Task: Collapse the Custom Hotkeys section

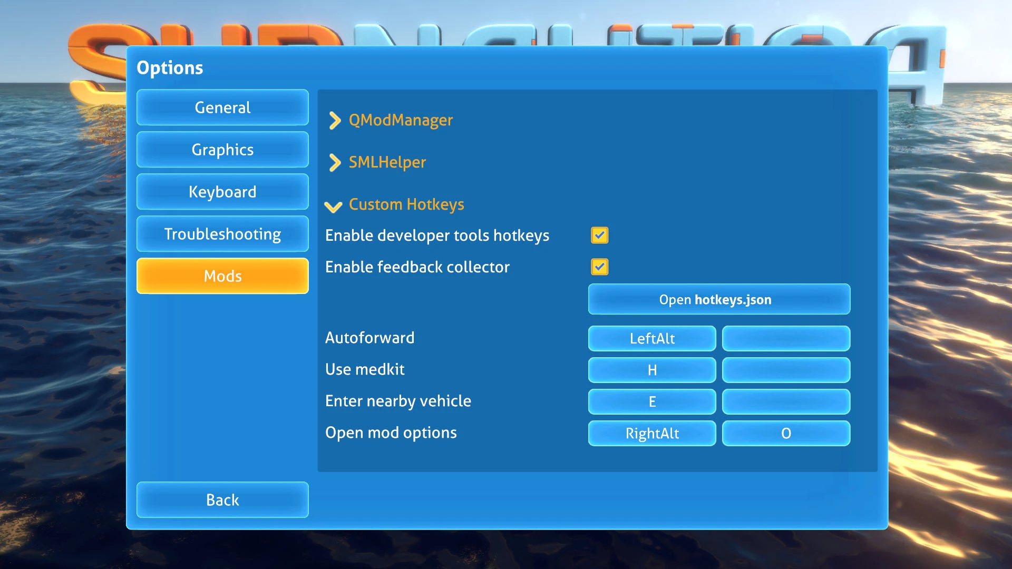Action: 334,205
